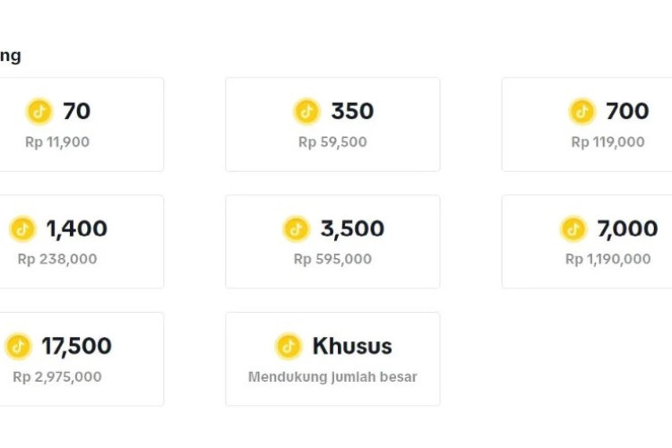Open Mendukung jumlah besar custom option
The image size is (672, 448).
[332, 376]
